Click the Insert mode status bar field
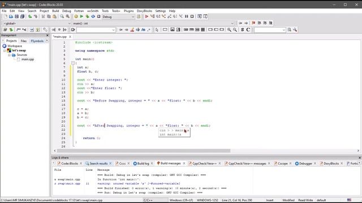362x203 pixels. [269, 200]
